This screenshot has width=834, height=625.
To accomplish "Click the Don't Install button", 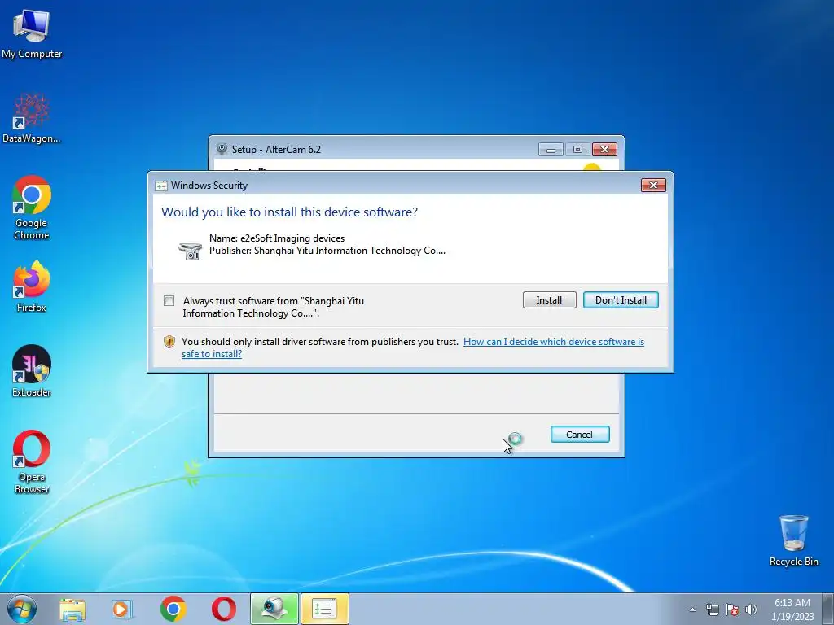I will pos(621,300).
